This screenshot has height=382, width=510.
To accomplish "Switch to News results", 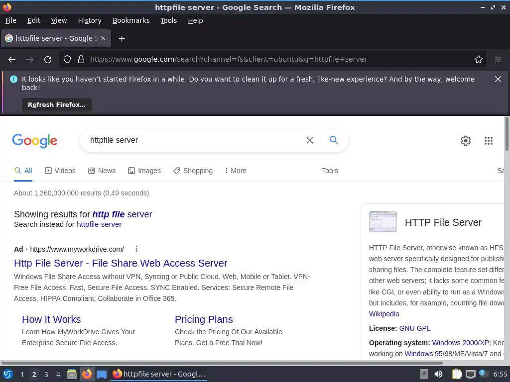I will (102, 171).
